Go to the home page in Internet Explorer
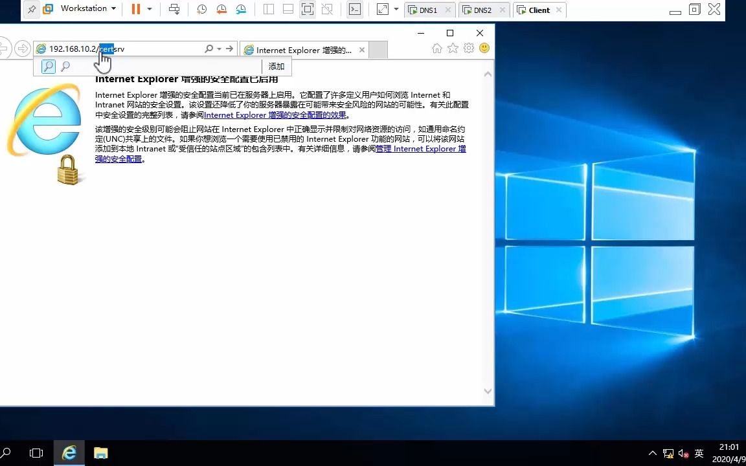This screenshot has height=466, width=746. 437,48
